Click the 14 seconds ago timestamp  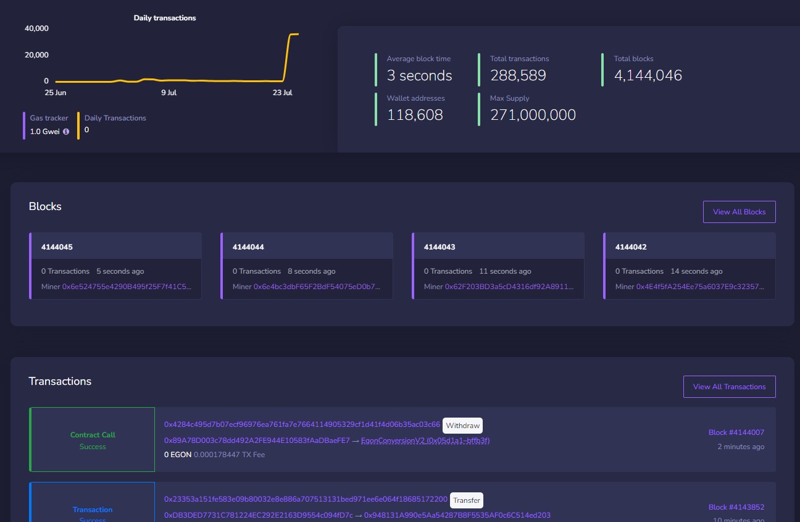696,271
